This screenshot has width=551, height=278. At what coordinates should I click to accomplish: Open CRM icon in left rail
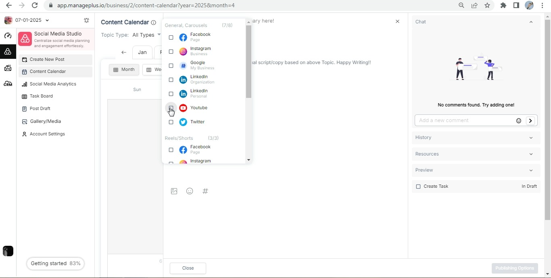pyautogui.click(x=8, y=84)
